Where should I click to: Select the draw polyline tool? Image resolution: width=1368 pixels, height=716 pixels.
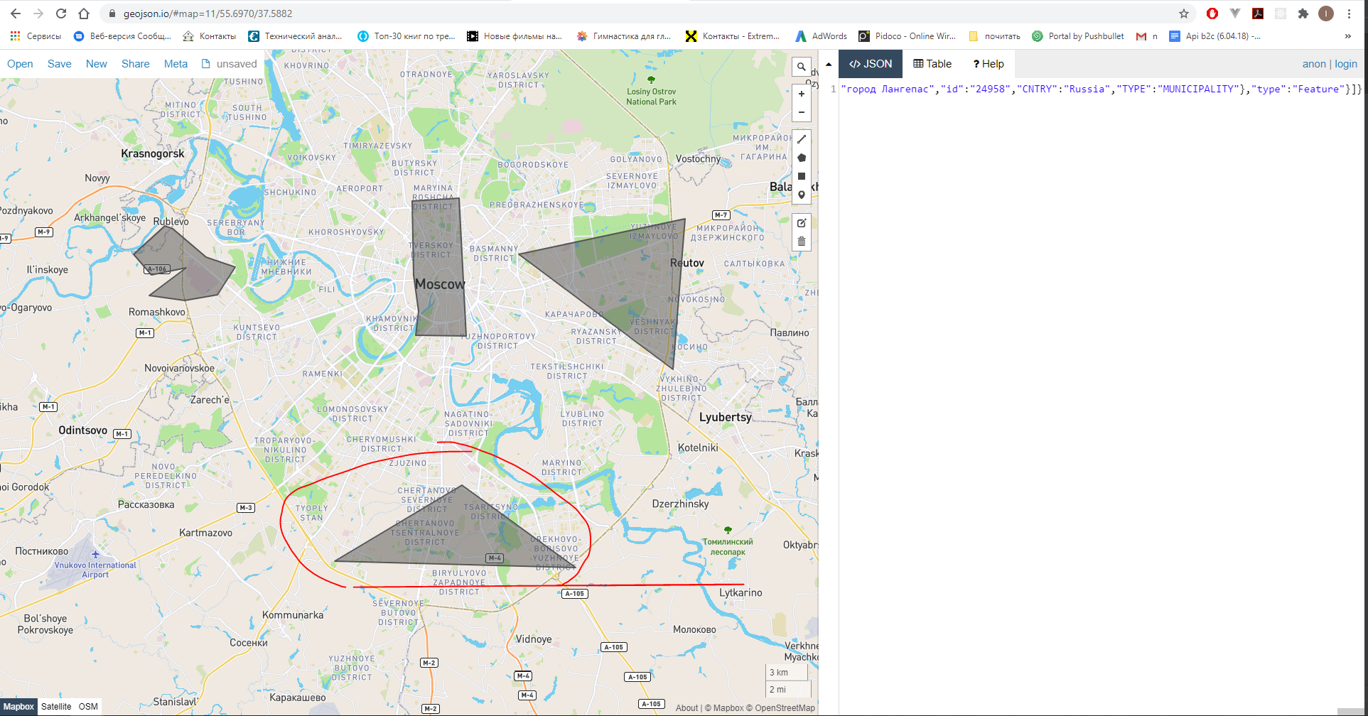point(802,139)
